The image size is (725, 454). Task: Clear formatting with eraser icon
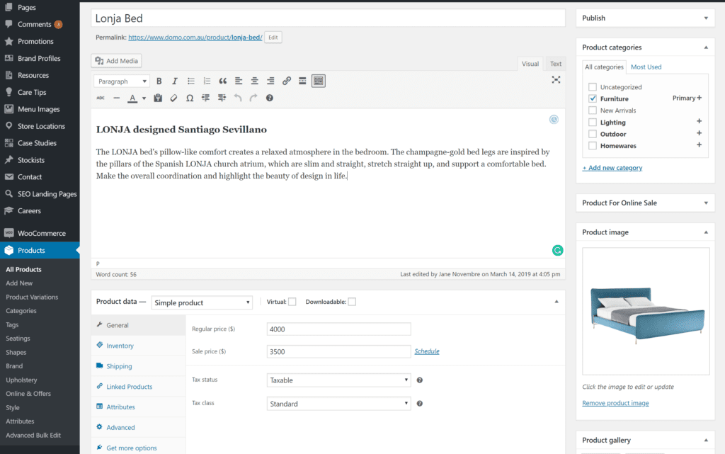[174, 98]
